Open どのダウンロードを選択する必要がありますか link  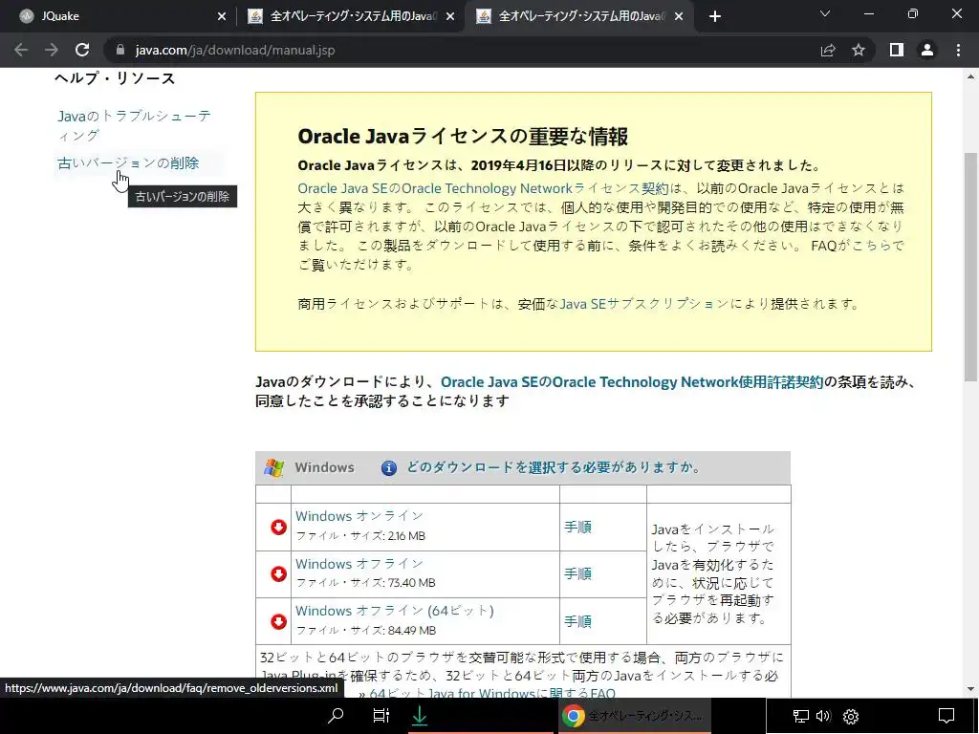pyautogui.click(x=554, y=467)
